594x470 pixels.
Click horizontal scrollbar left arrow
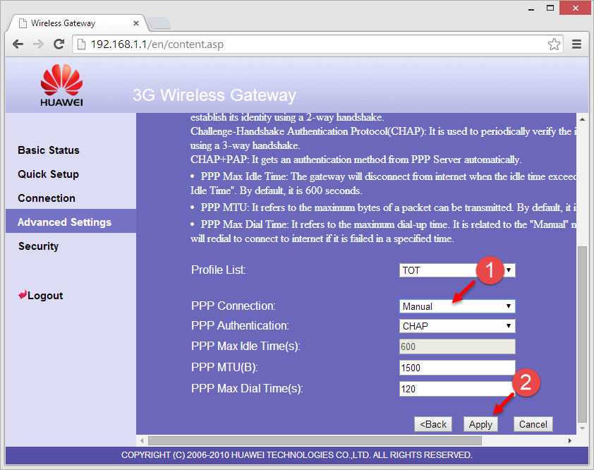142,440
